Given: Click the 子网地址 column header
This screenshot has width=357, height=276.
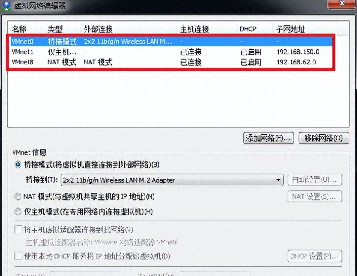Looking at the screenshot, I should point(303,29).
